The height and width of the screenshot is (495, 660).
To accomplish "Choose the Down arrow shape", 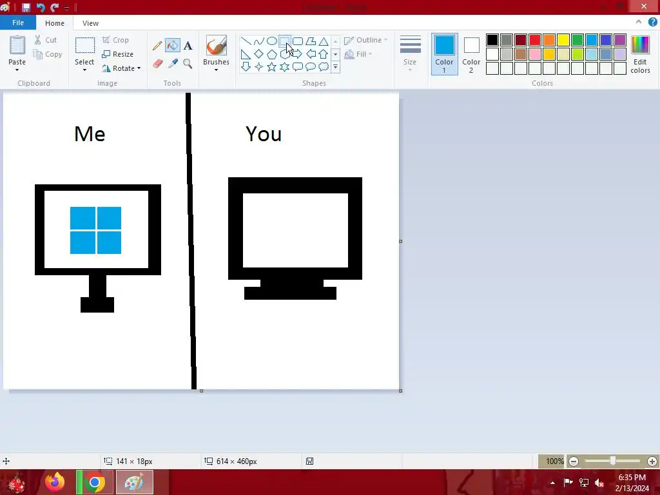I will [x=246, y=66].
